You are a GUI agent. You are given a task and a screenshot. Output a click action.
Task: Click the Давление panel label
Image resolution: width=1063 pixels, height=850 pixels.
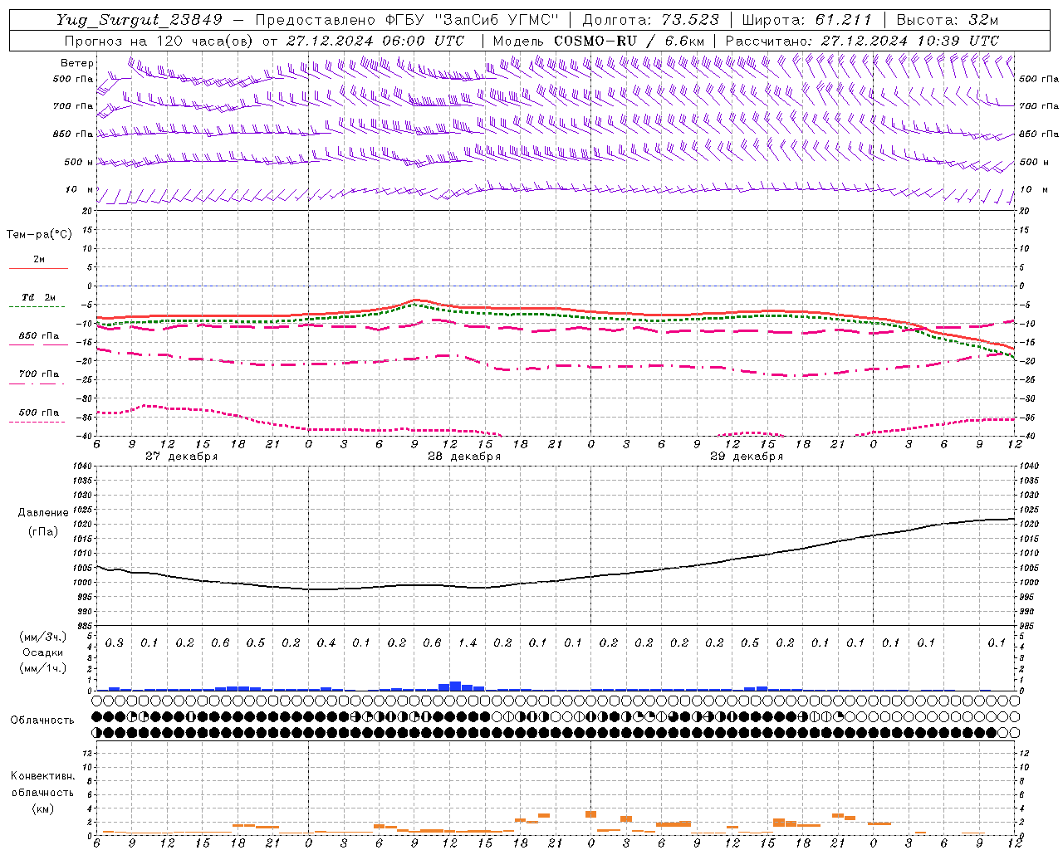click(43, 513)
